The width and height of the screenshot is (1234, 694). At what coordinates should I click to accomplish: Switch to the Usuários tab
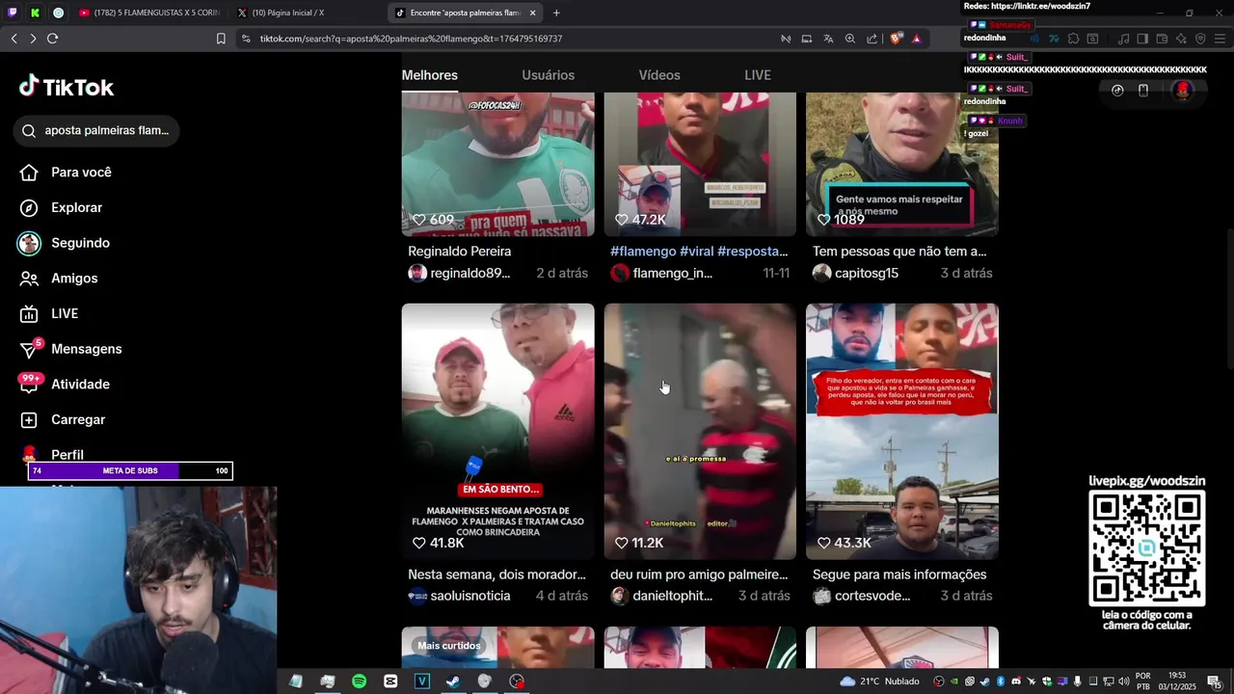point(548,75)
